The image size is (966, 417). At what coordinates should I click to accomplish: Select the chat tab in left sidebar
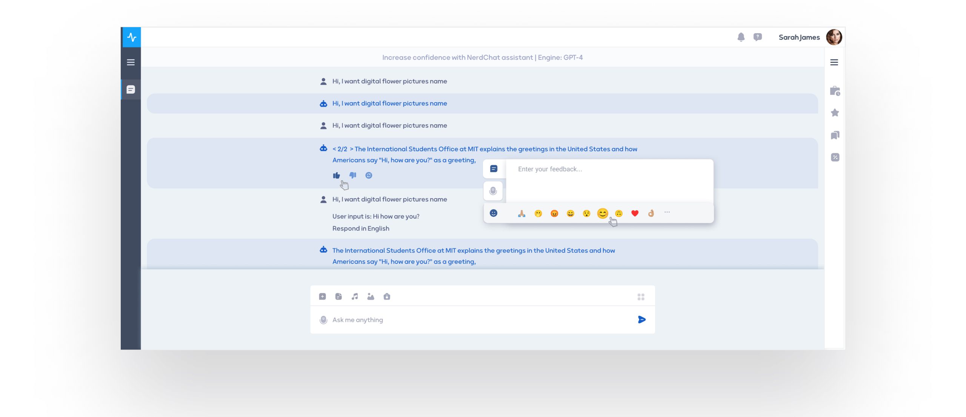pyautogui.click(x=131, y=89)
